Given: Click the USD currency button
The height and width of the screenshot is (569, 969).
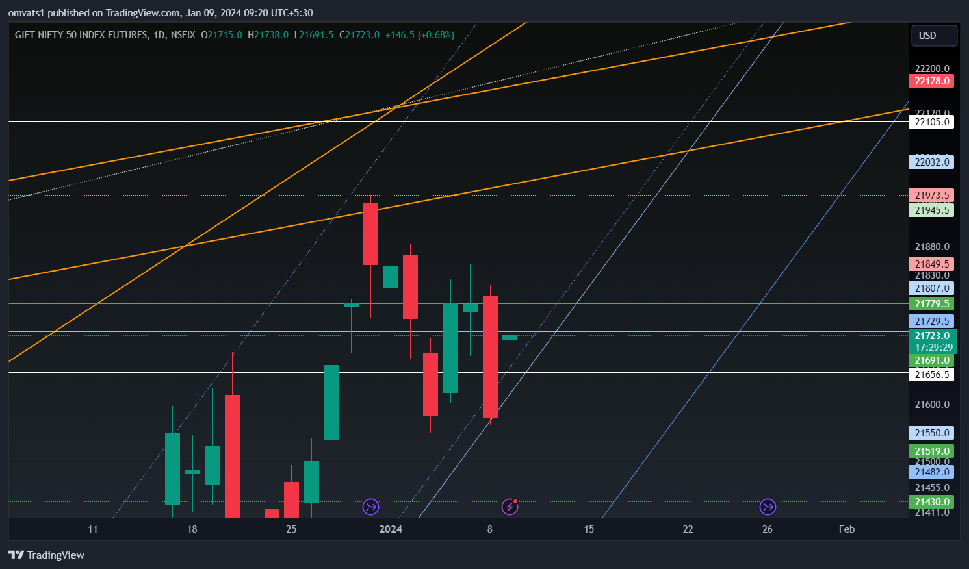Looking at the screenshot, I should 934,36.
